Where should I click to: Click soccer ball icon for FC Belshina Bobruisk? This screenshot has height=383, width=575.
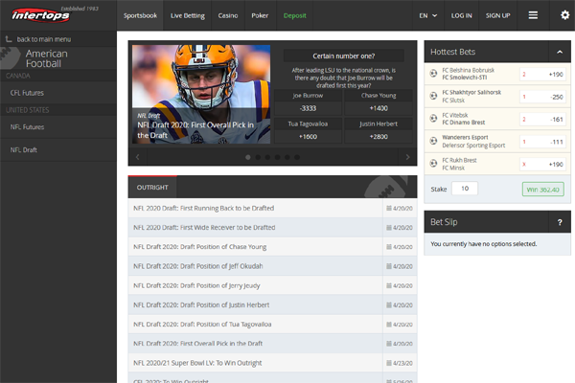(x=433, y=74)
